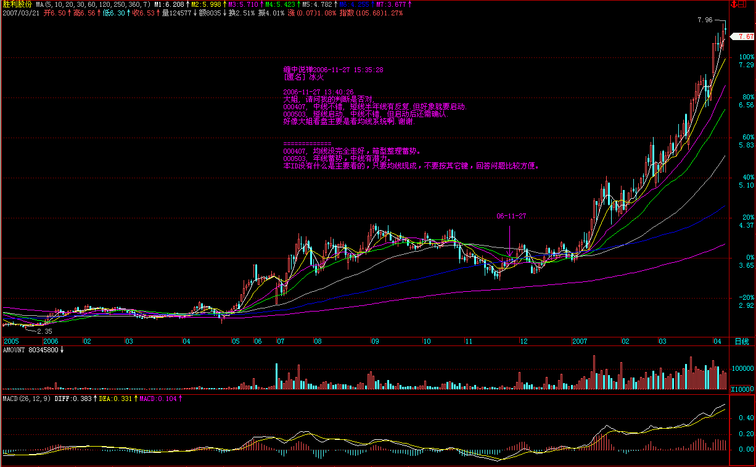Viewport: 756px width, 467px height.
Task: Open the 日线 period selector
Action: tap(742, 341)
